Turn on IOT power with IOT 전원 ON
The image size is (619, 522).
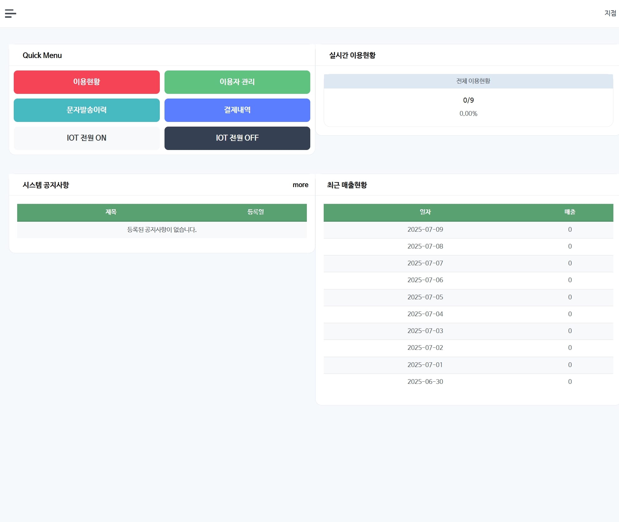[x=87, y=138]
